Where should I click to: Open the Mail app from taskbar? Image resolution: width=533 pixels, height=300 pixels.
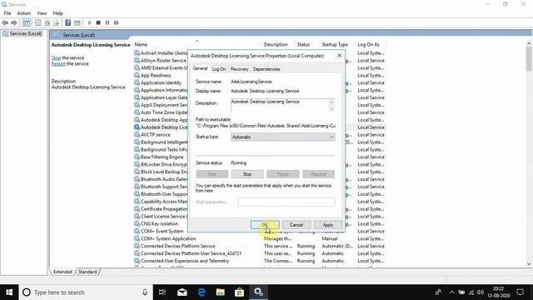click(182, 292)
